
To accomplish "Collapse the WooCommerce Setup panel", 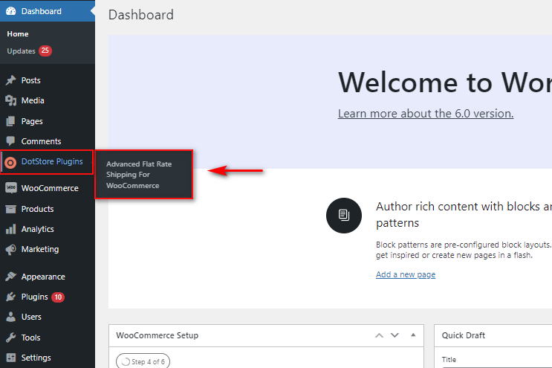I will pyautogui.click(x=413, y=335).
